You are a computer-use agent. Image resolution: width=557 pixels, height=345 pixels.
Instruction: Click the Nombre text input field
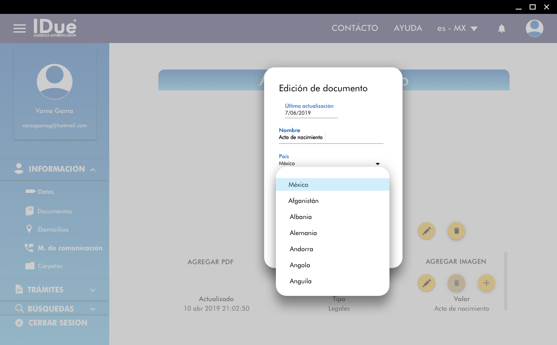331,137
